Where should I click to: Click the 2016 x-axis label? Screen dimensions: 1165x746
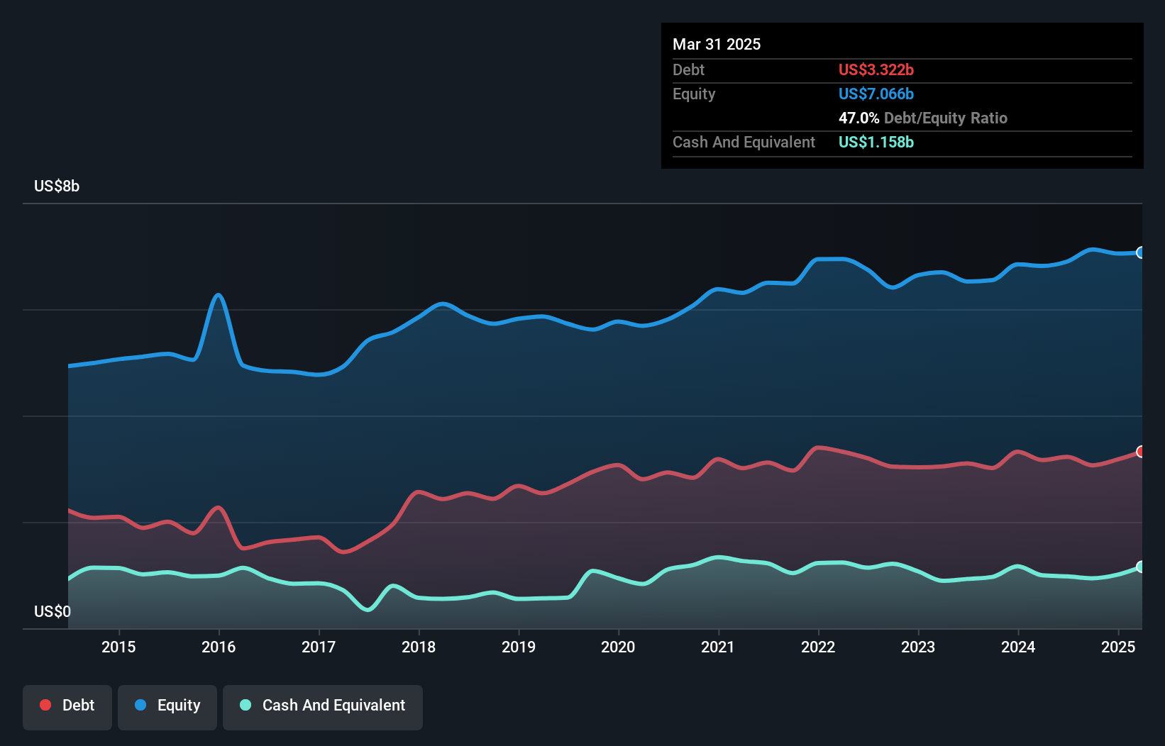click(x=219, y=647)
